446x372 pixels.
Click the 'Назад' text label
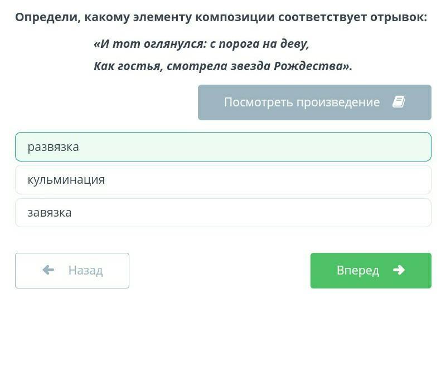[x=85, y=270]
